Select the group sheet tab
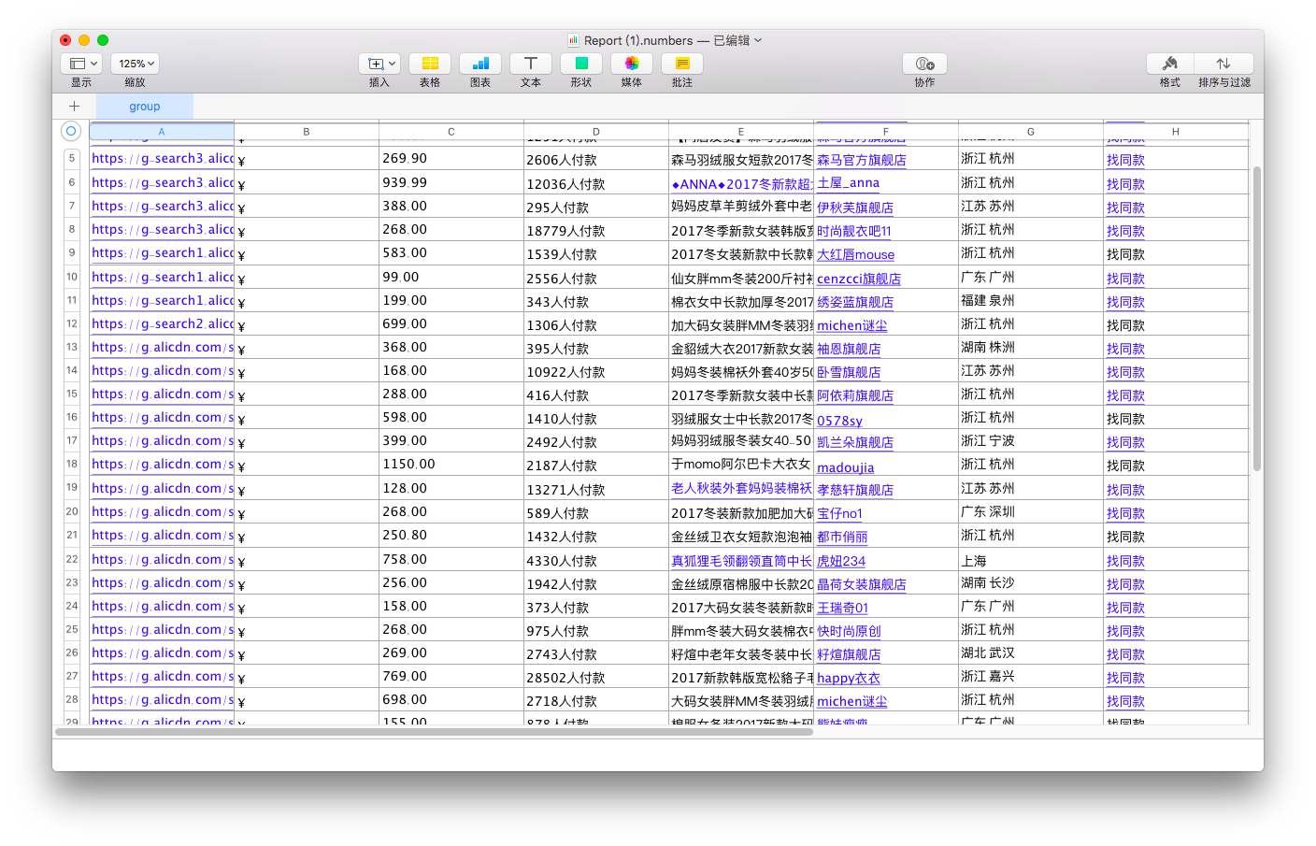 click(145, 107)
